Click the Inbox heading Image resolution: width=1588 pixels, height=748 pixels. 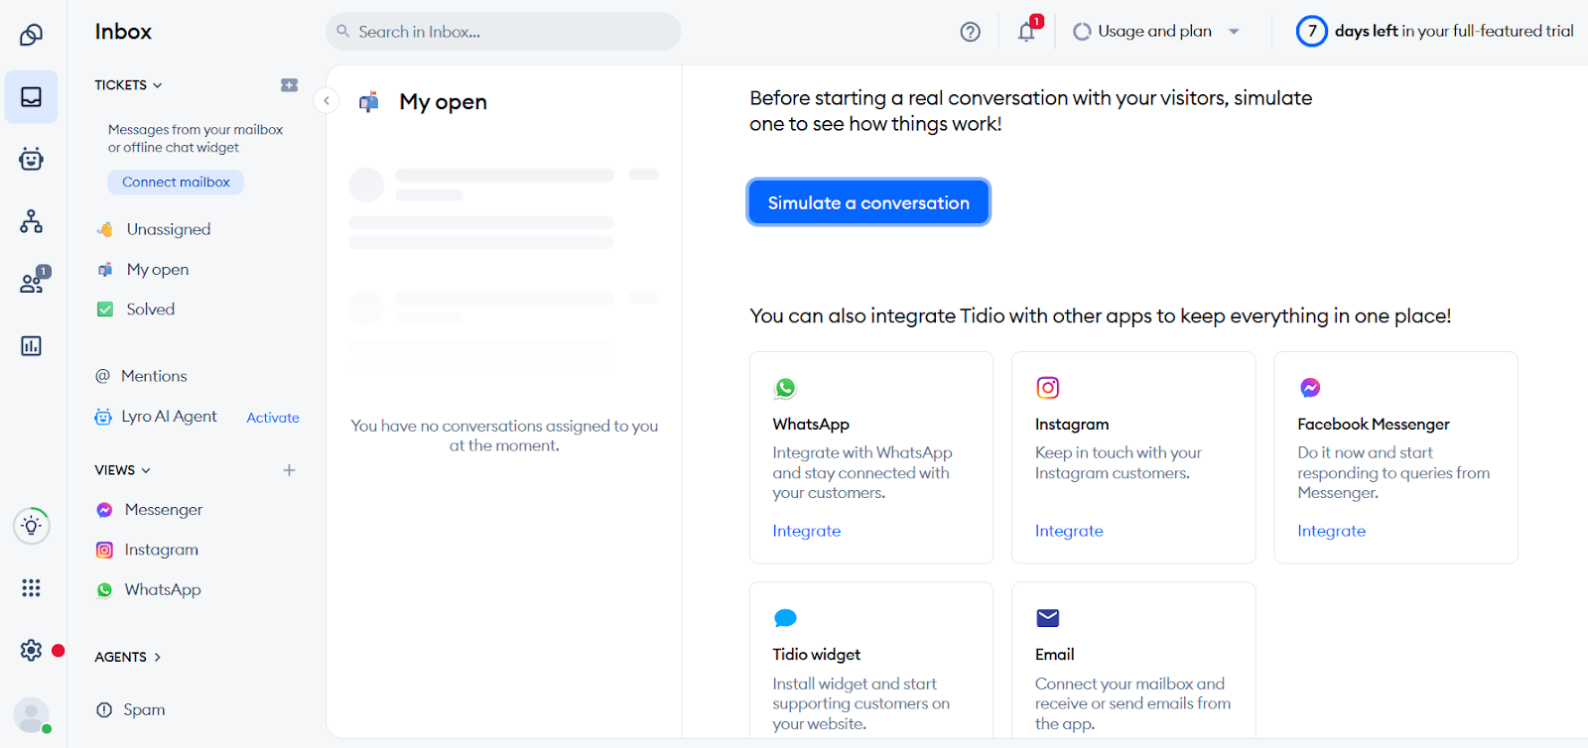pos(123,32)
